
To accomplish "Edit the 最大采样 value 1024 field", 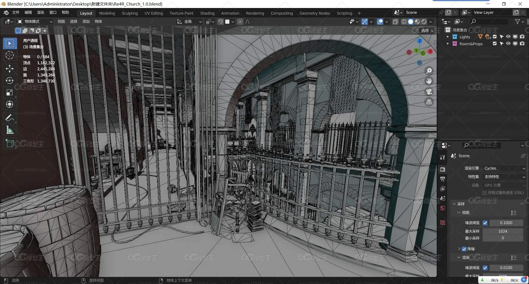I will point(503,231).
